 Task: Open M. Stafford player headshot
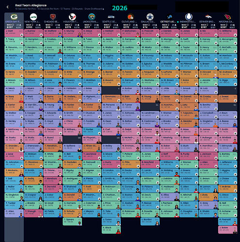pos(60,35)
